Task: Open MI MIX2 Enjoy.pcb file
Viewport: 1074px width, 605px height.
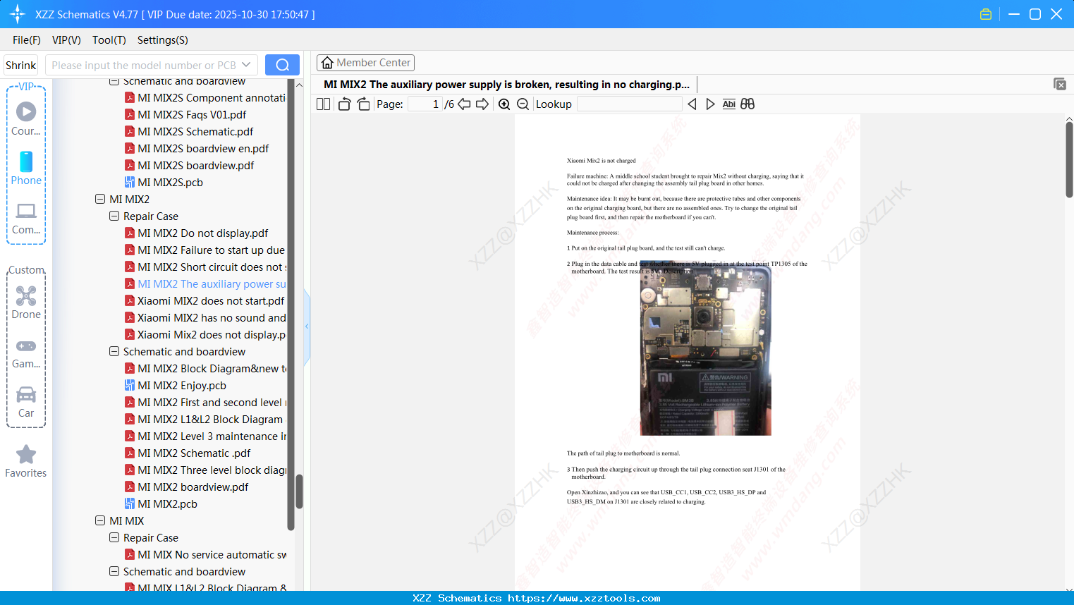Action: [x=182, y=386]
